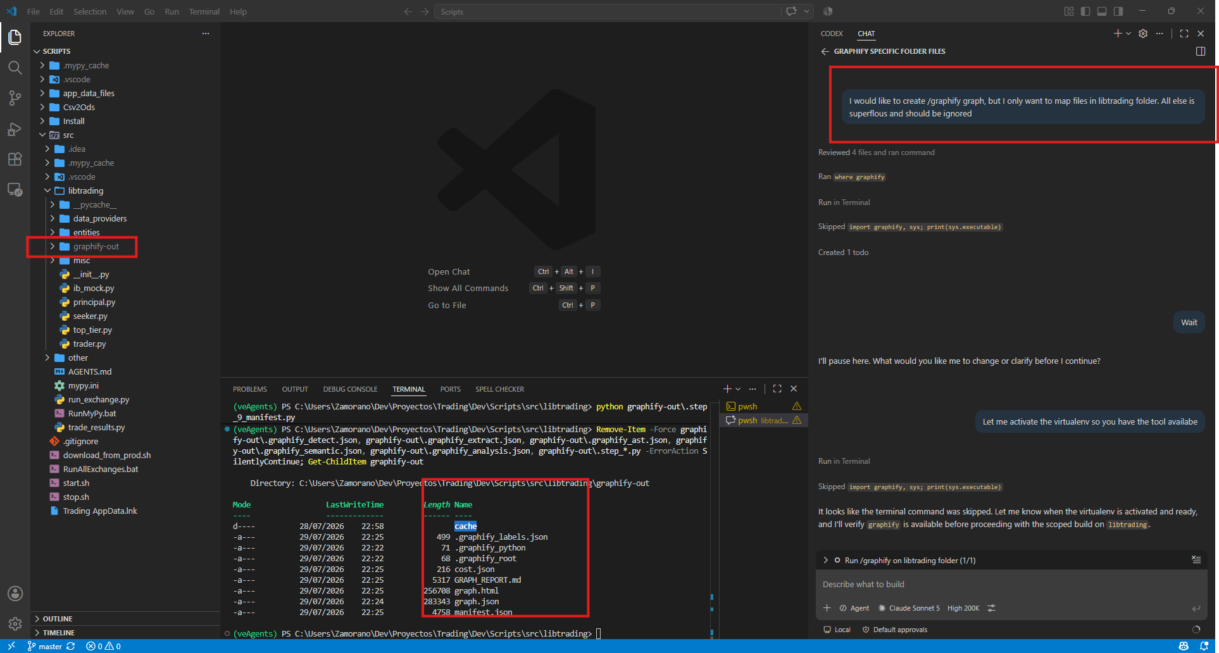
Task: Open the Explorer view in activity bar
Action: (x=15, y=37)
